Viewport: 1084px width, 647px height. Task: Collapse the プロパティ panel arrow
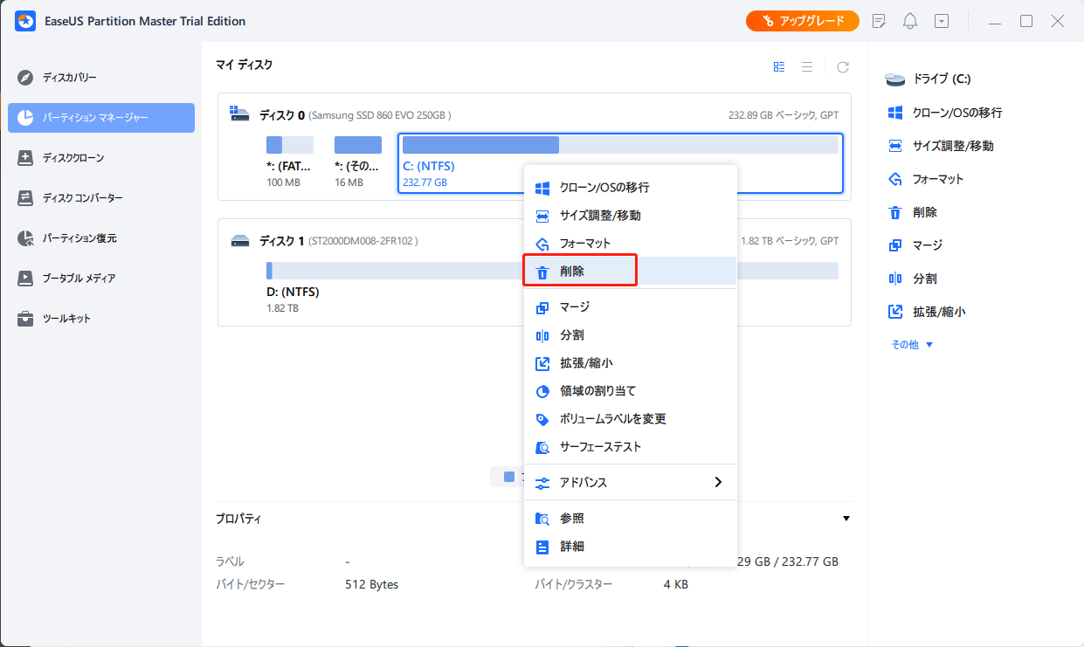(846, 519)
